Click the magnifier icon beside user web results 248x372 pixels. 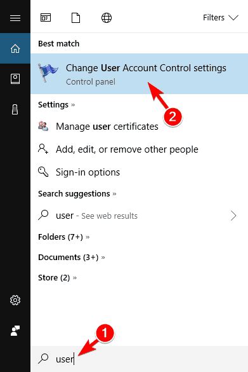43,215
